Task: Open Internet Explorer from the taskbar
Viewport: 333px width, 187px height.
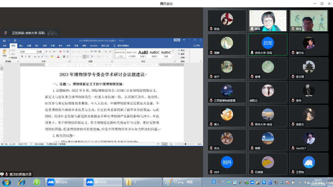Action: coord(22,182)
